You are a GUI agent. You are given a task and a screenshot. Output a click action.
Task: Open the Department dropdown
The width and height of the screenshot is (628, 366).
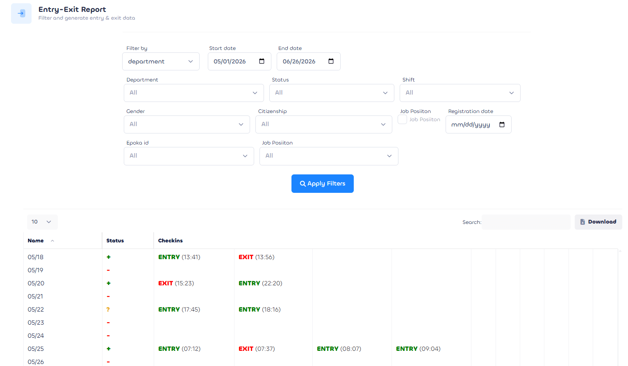194,93
